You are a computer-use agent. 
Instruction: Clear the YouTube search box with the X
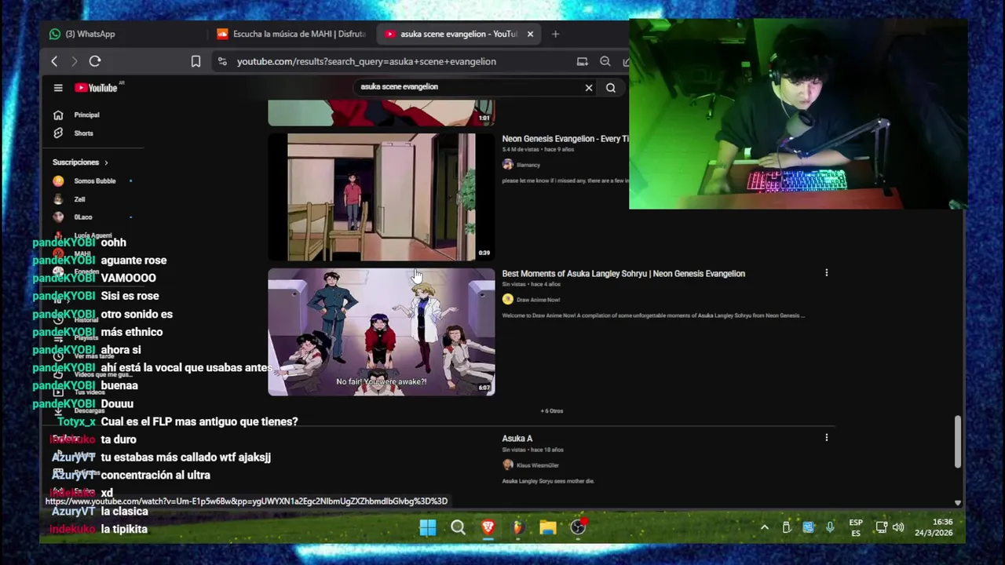(589, 88)
